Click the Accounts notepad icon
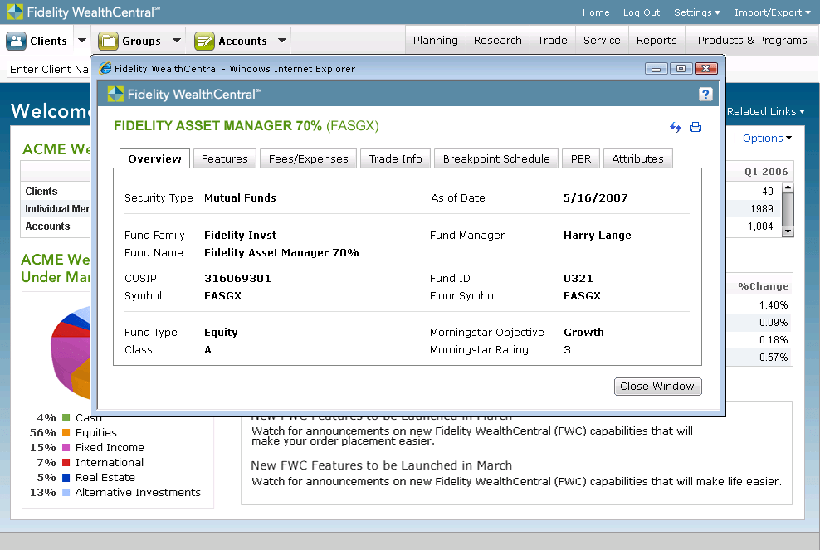 pyautogui.click(x=204, y=41)
